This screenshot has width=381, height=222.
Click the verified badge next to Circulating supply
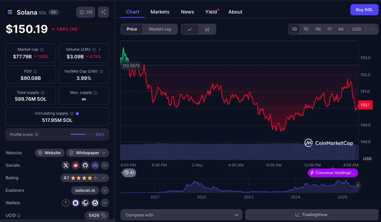coord(77,113)
